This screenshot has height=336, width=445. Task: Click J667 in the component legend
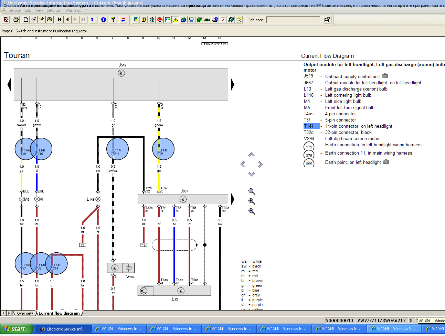click(308, 83)
